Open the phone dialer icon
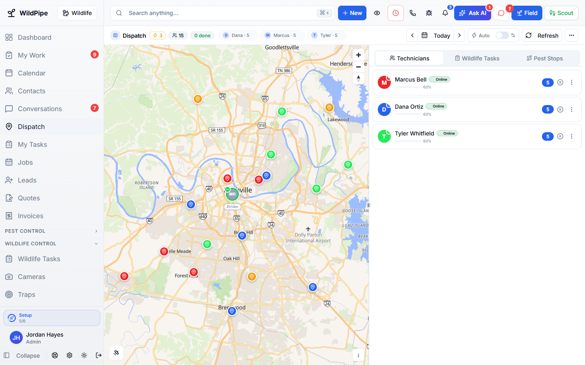Screen dimensions: 585x365 pos(413,13)
